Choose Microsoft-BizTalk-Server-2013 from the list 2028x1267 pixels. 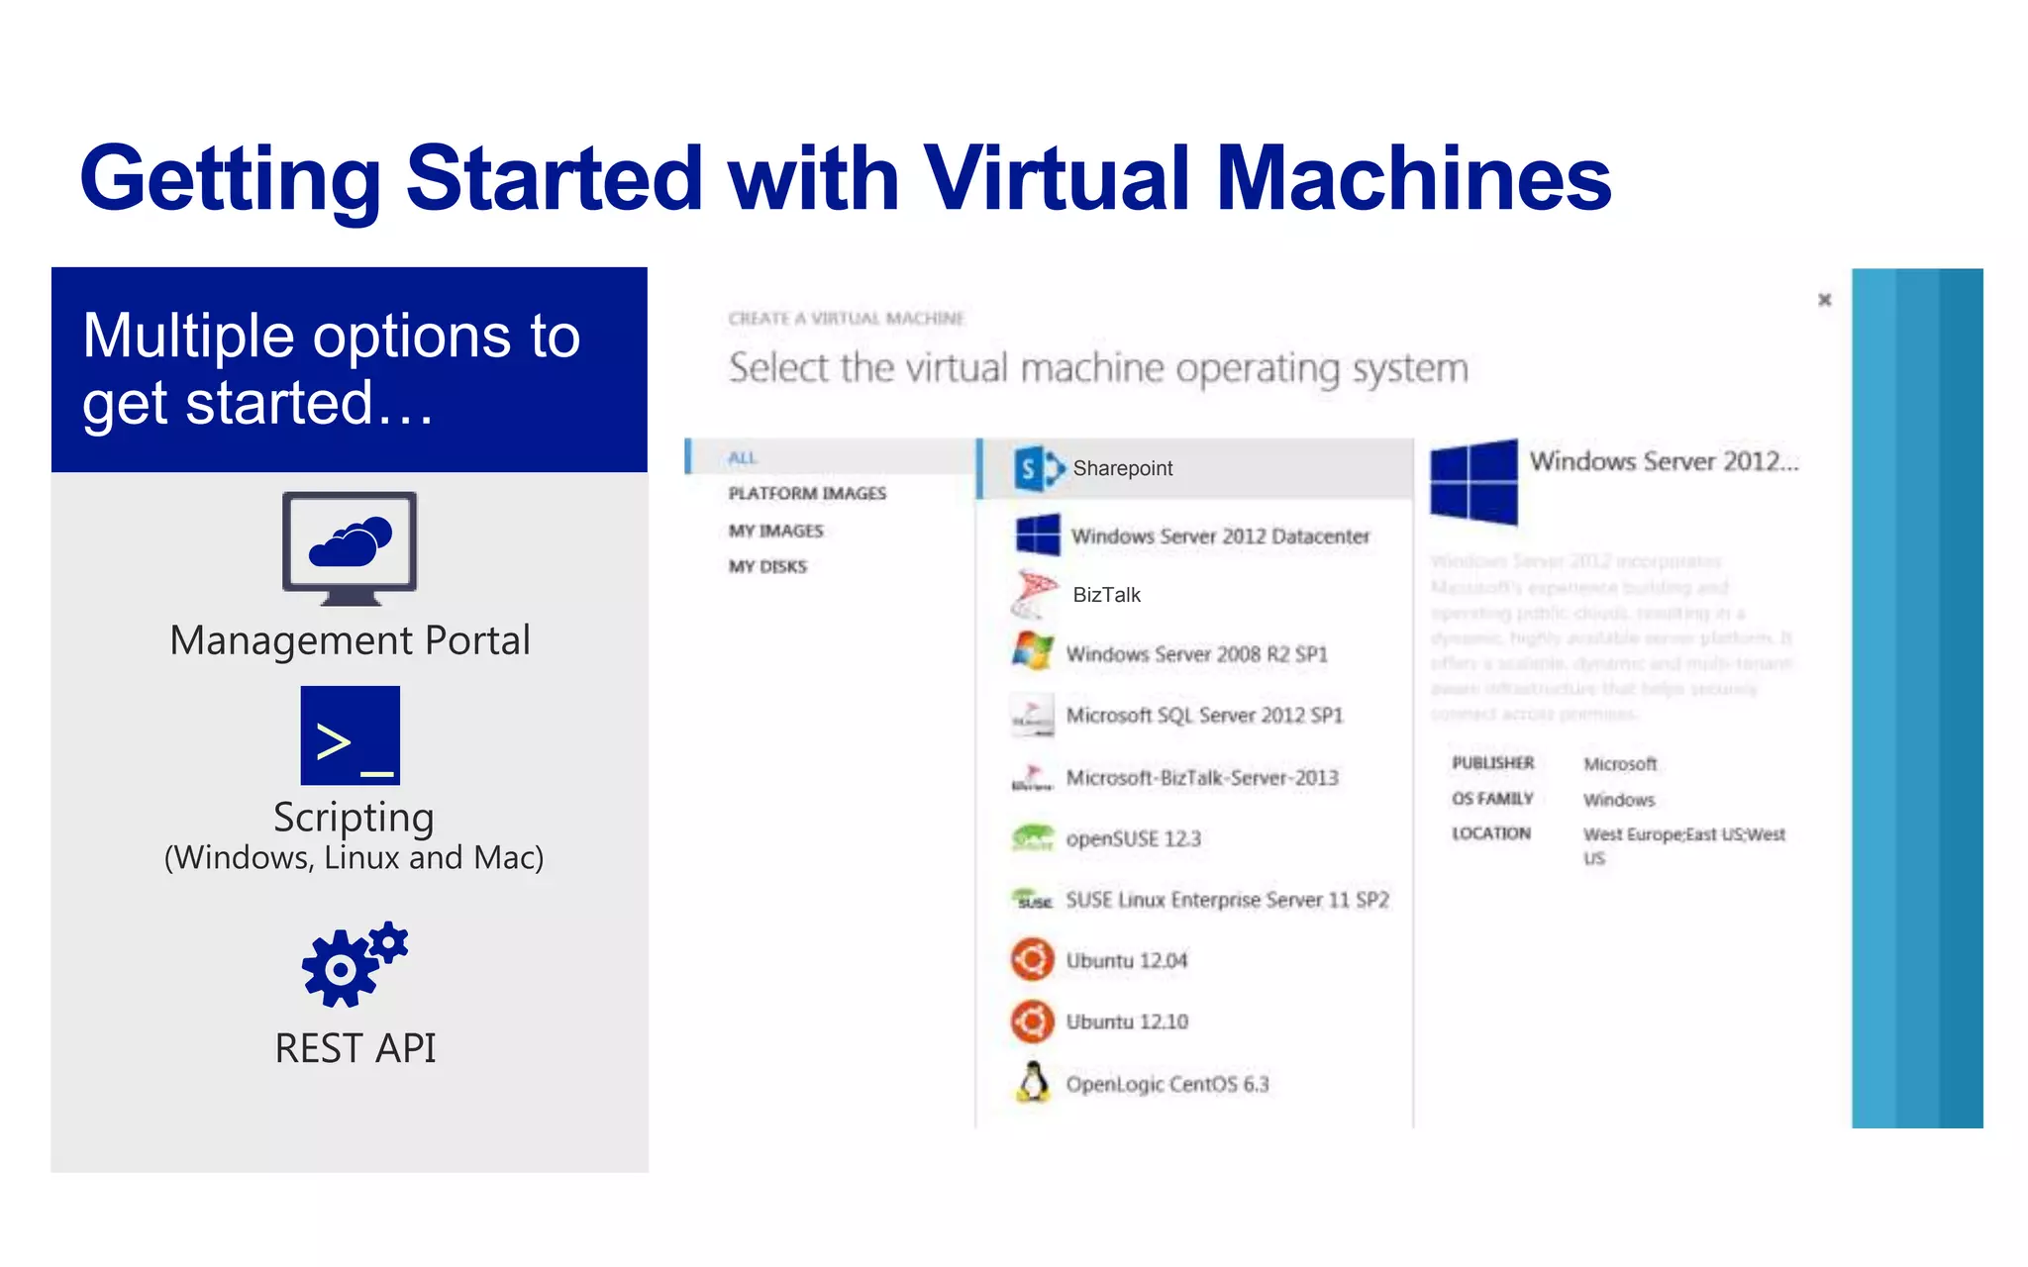tap(1201, 778)
